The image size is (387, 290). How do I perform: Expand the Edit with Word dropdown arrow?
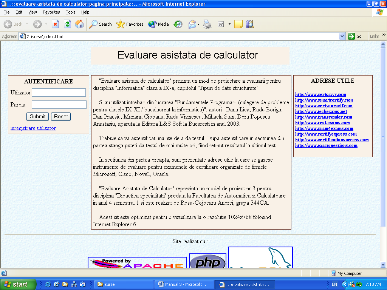point(229,24)
